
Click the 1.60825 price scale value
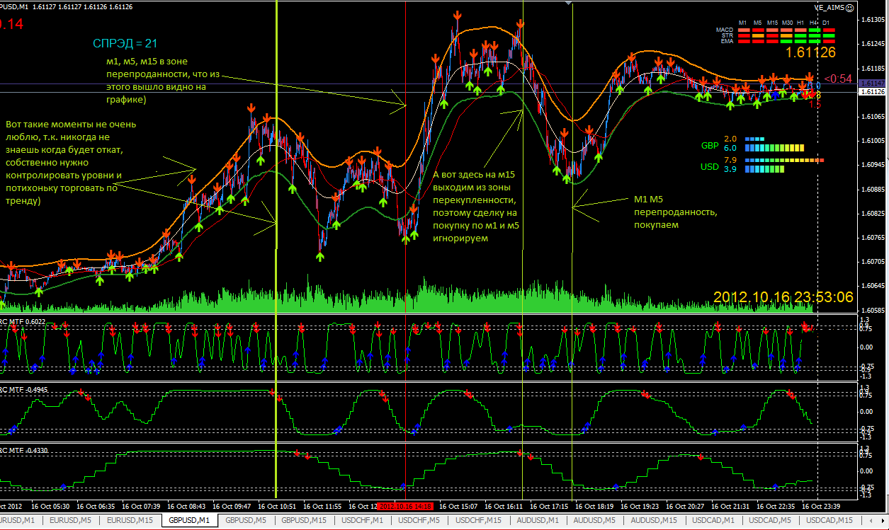(873, 213)
